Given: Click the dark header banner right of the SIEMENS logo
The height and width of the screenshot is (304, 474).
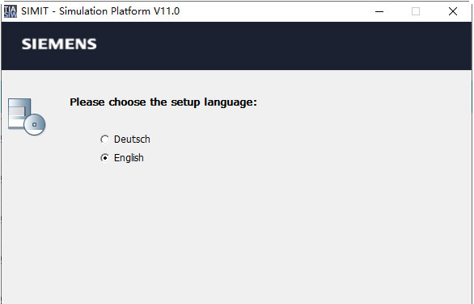Looking at the screenshot, I should click(284, 45).
